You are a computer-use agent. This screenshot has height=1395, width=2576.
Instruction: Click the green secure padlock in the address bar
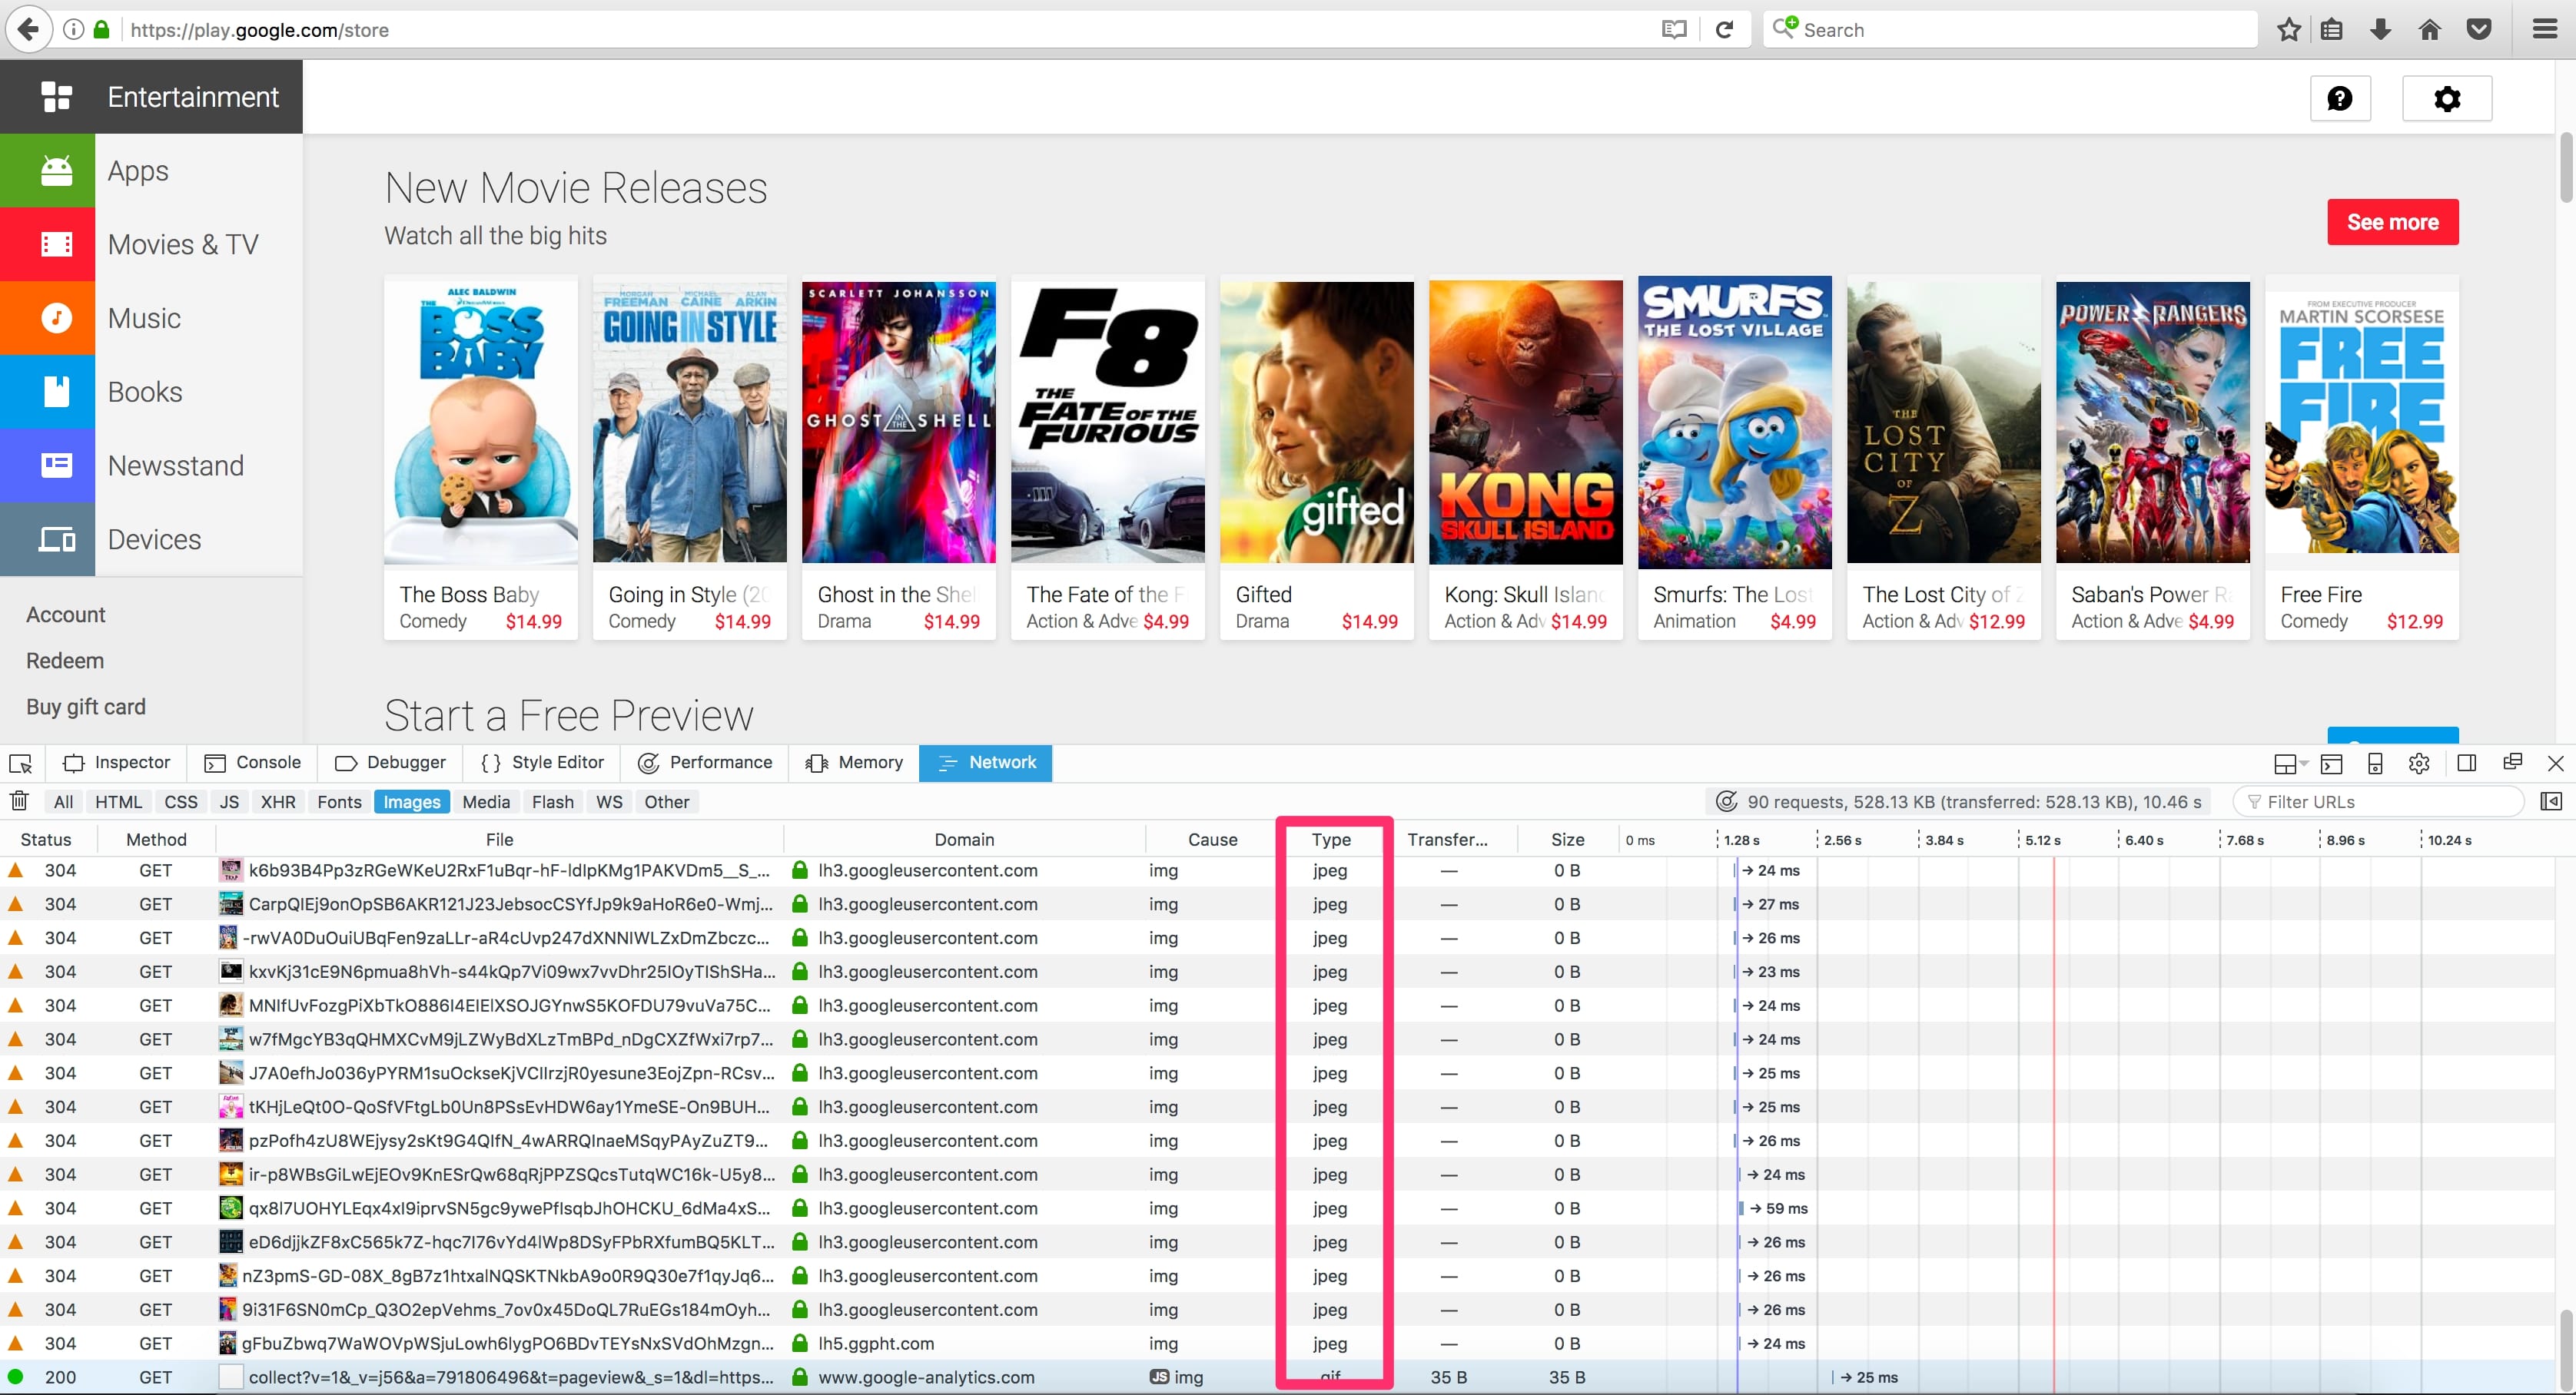pos(101,30)
